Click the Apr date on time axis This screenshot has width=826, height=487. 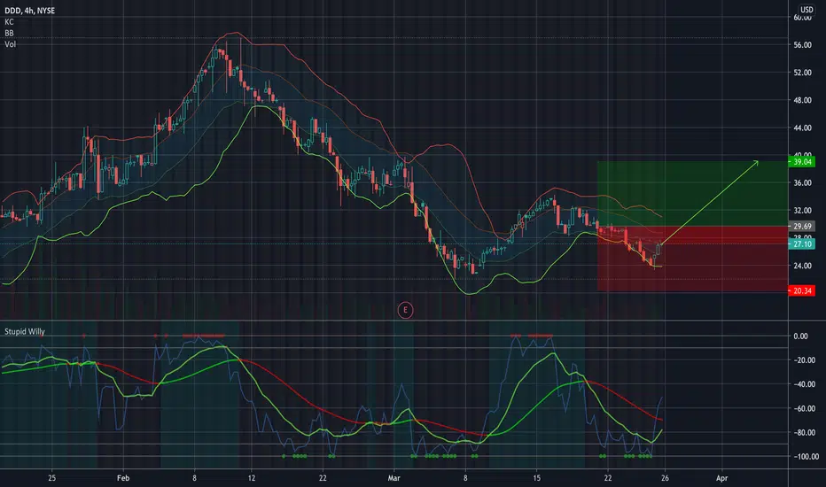click(x=721, y=478)
